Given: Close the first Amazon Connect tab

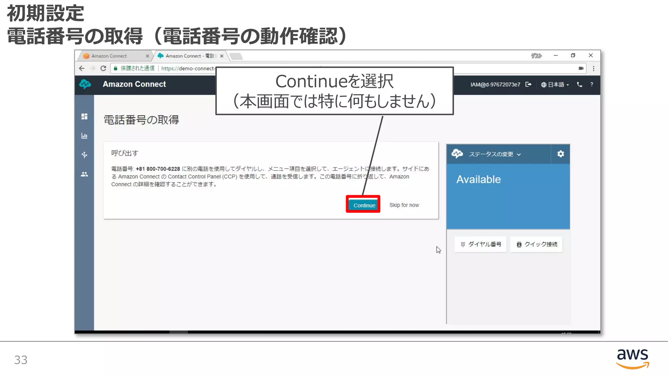Looking at the screenshot, I should [147, 56].
